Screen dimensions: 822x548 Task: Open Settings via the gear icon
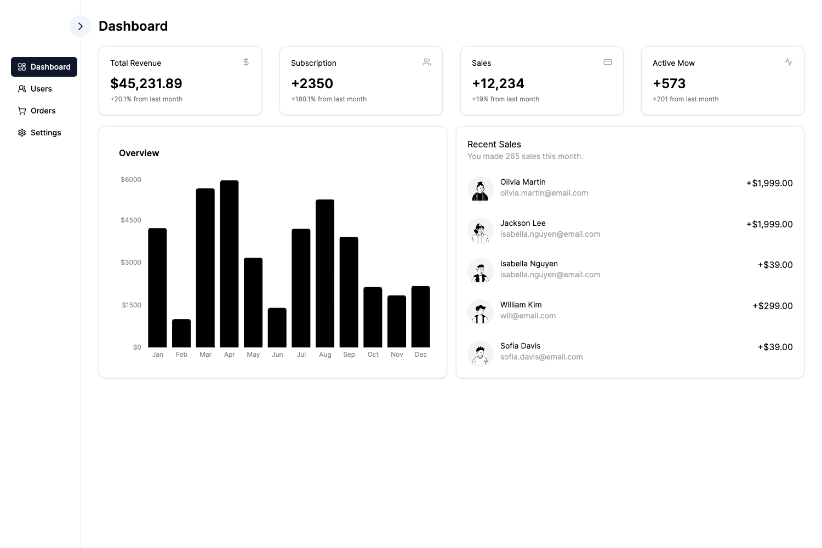pos(22,132)
